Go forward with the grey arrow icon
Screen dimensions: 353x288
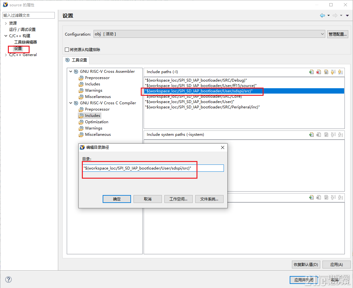click(x=335, y=15)
